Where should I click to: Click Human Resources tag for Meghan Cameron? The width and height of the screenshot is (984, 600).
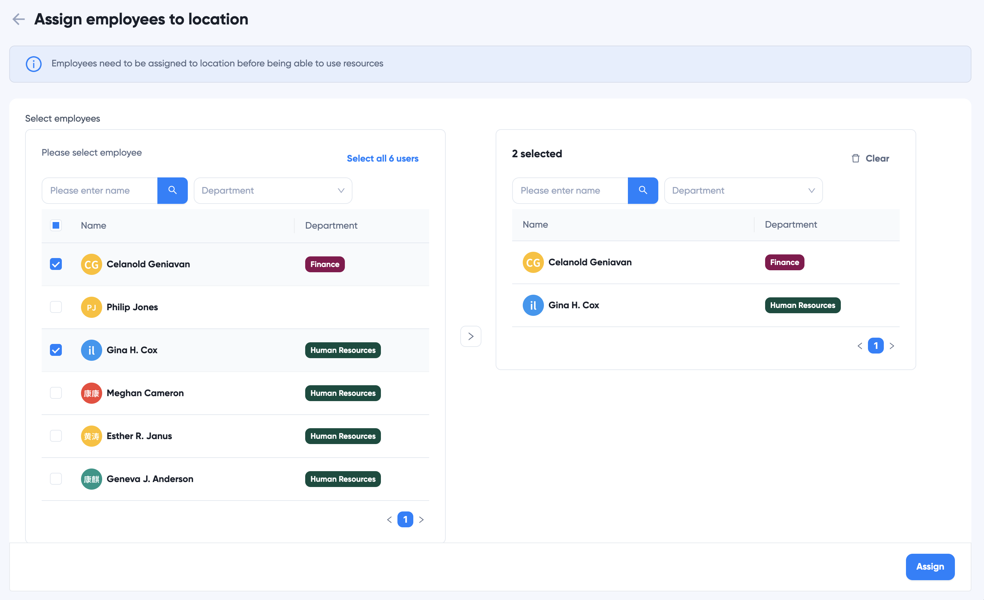343,393
